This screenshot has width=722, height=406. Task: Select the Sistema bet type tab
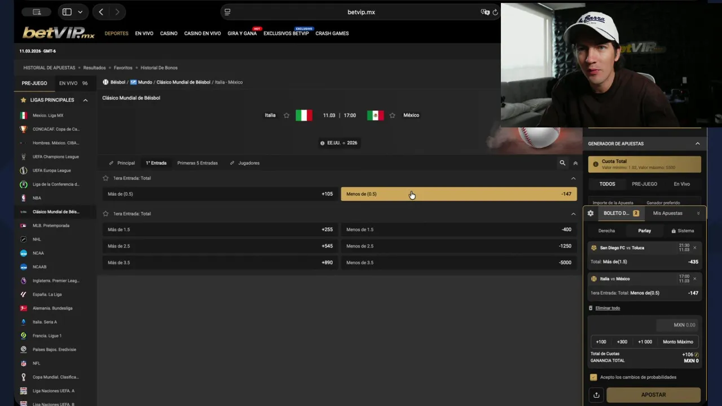click(683, 231)
